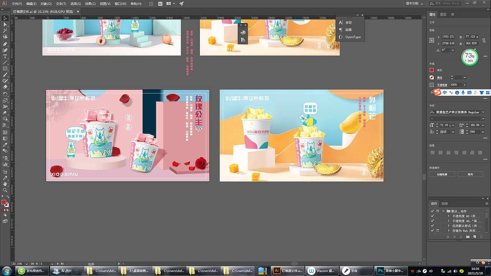
Task: Select the Zoom tool
Action: [5, 190]
